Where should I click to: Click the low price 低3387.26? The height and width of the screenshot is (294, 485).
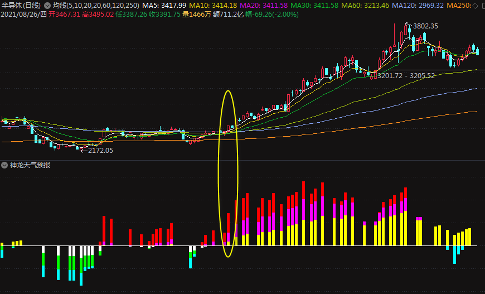pos(131,15)
